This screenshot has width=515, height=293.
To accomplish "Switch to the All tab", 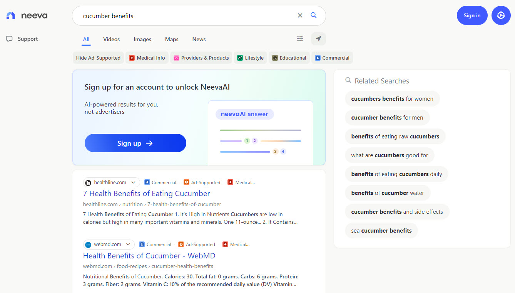I will click(x=86, y=39).
